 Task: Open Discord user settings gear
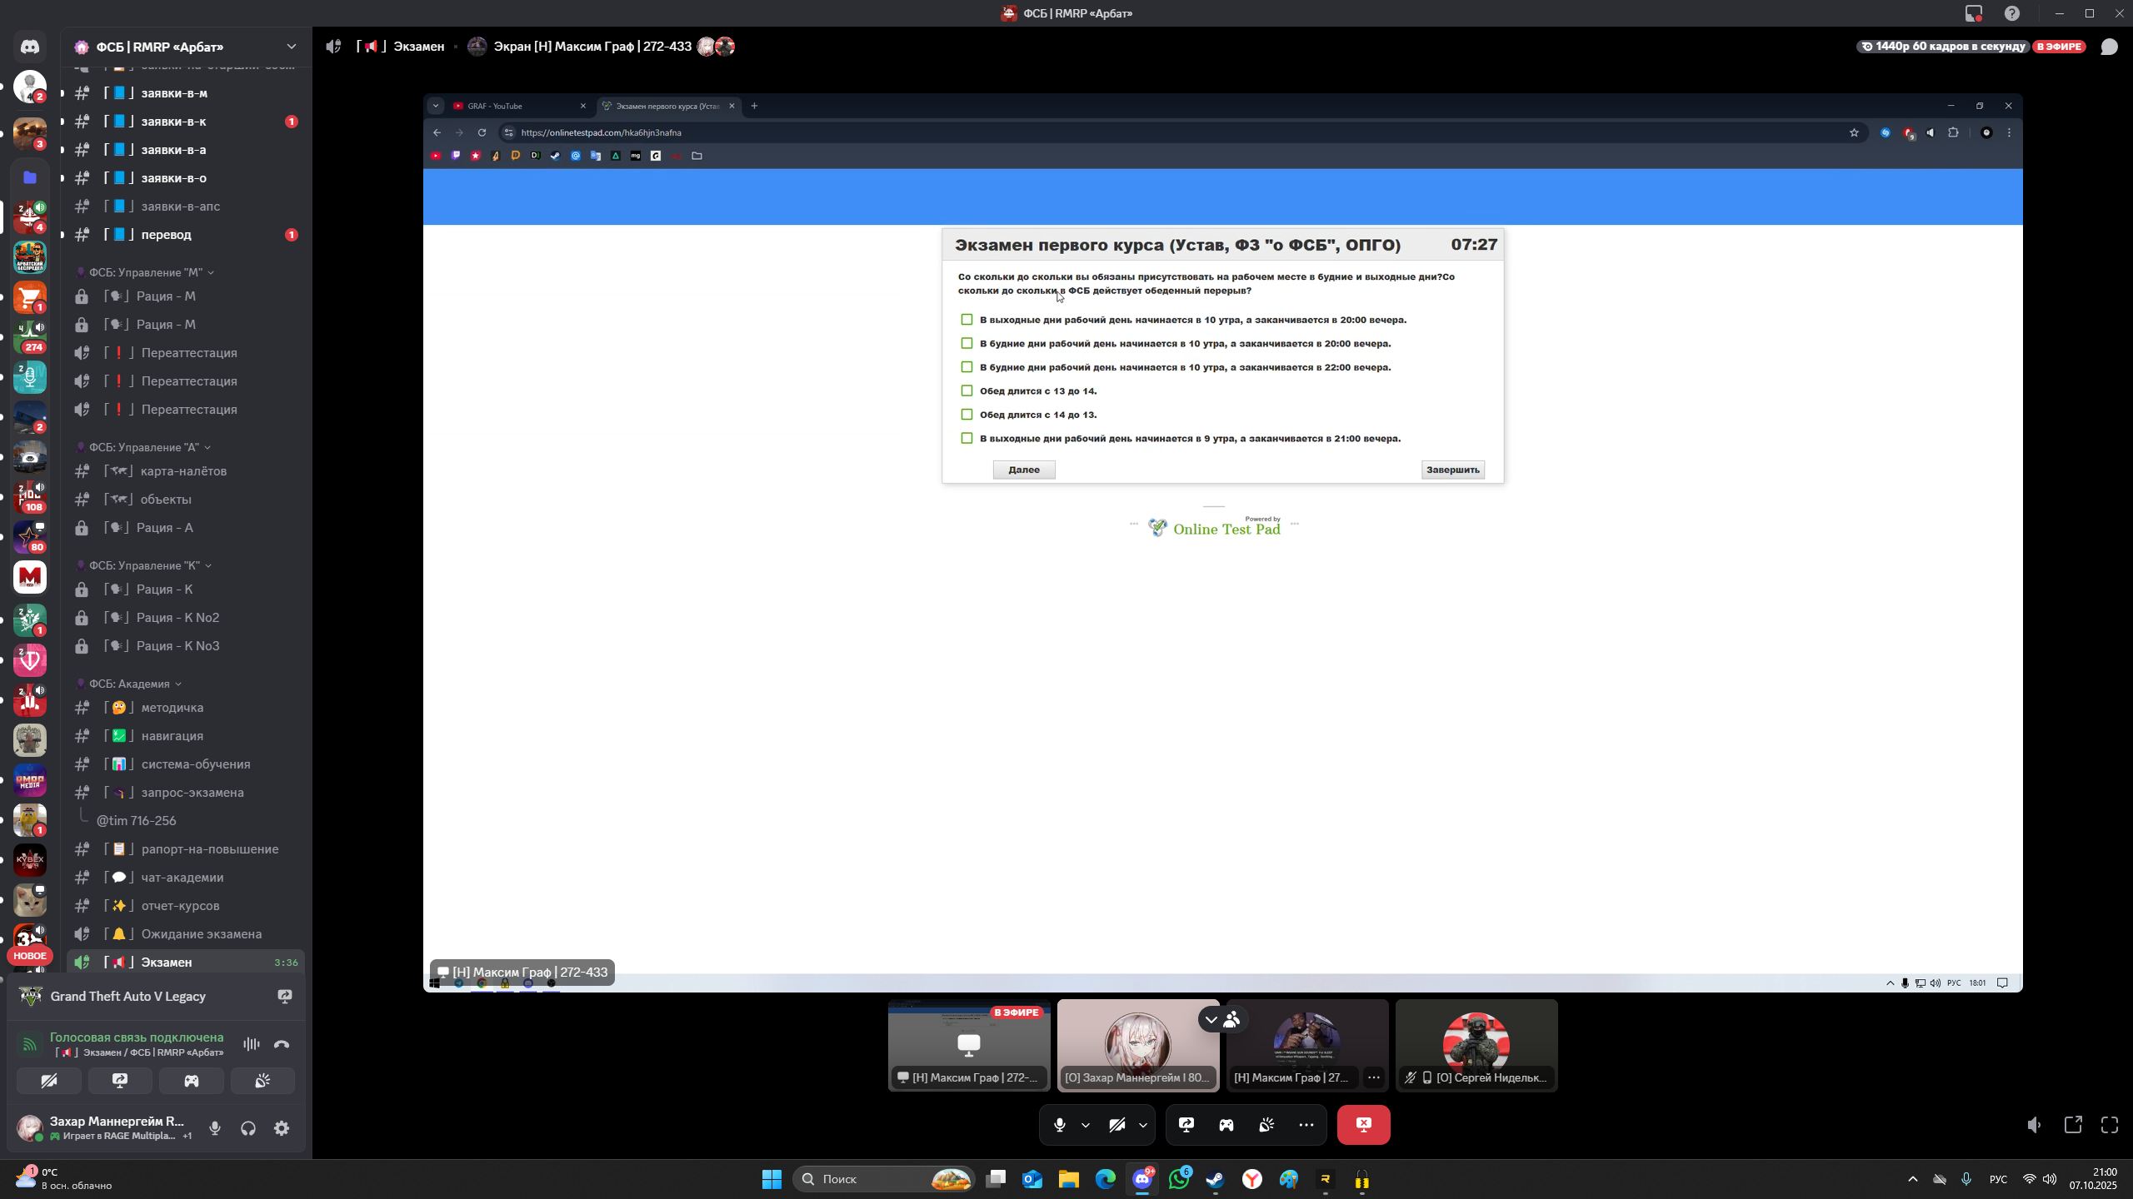[x=282, y=1128]
